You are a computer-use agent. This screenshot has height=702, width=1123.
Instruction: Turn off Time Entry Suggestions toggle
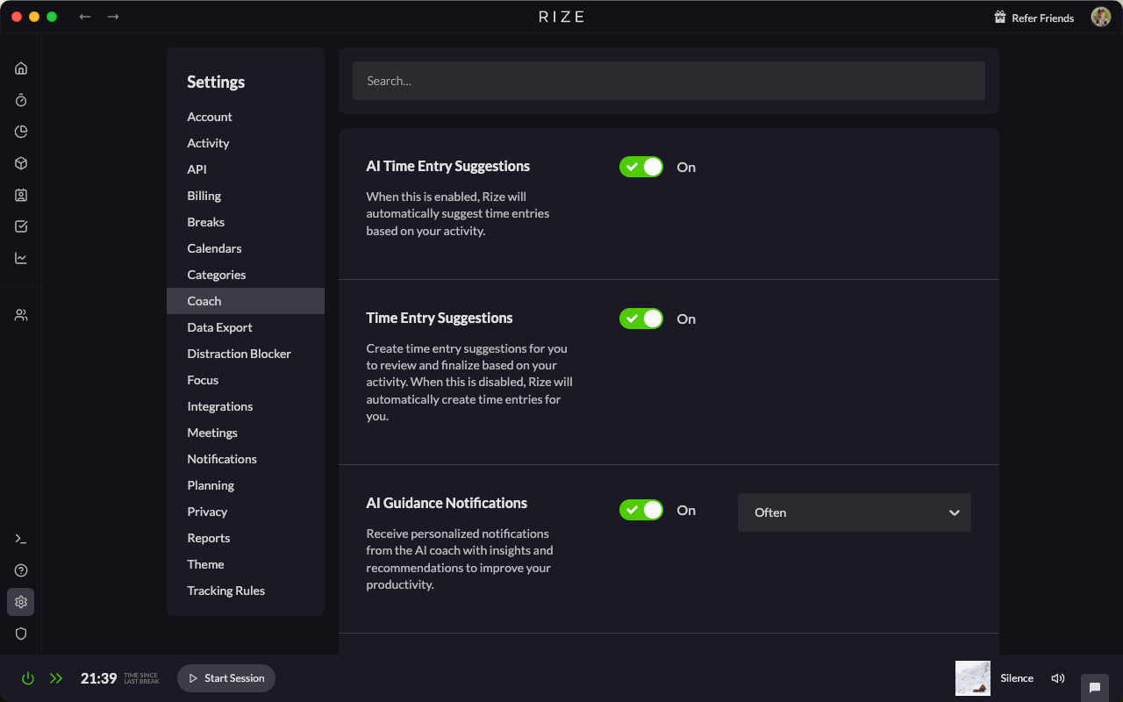pyautogui.click(x=641, y=319)
